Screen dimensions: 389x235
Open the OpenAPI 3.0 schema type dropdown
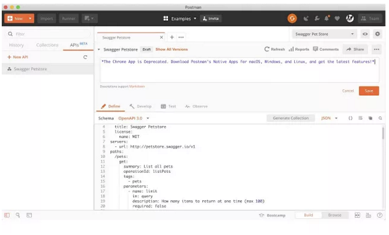click(x=134, y=118)
